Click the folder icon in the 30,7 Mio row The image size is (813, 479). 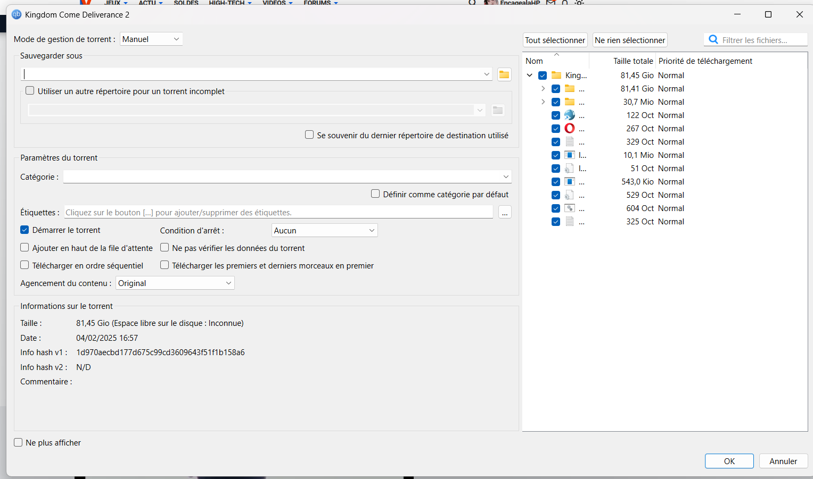570,102
